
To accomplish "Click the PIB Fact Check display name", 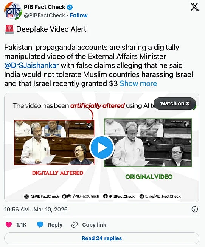I will (x=45, y=7).
